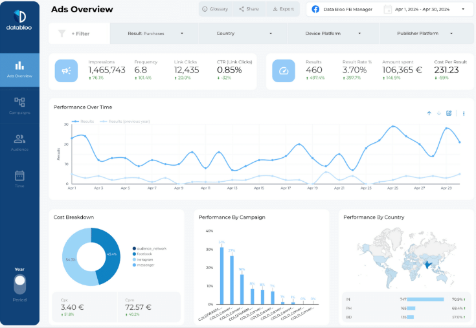Click the speedometer results icon
The image size is (476, 328).
point(284,71)
